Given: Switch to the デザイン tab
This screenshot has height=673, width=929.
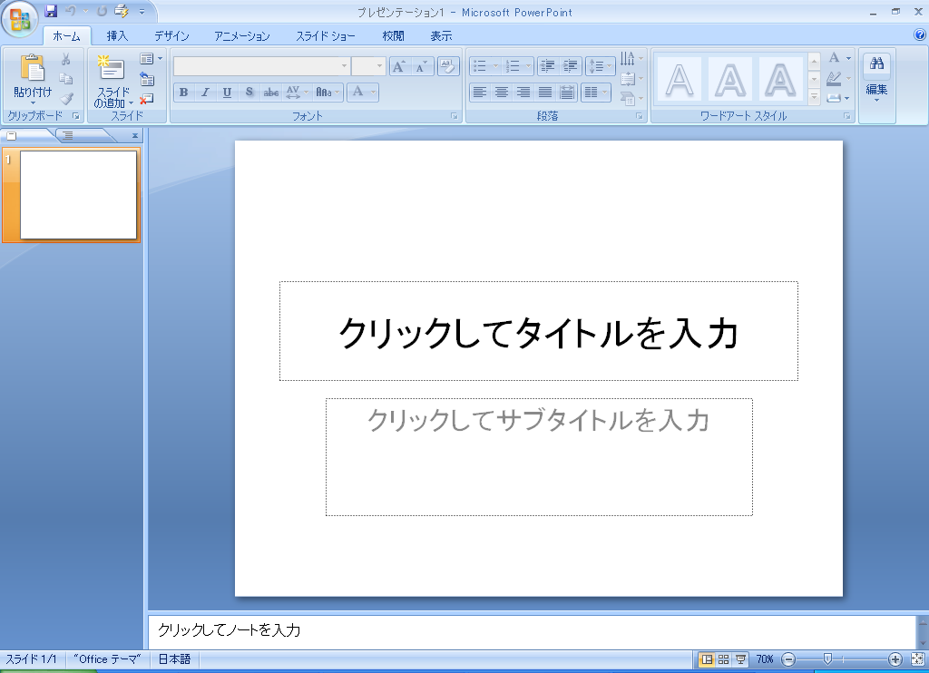Looking at the screenshot, I should 171,36.
